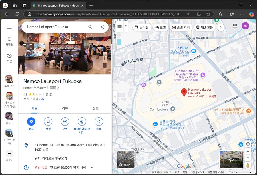Select the Coin Lockers map marker
The height and width of the screenshot is (175, 257).
point(173,109)
